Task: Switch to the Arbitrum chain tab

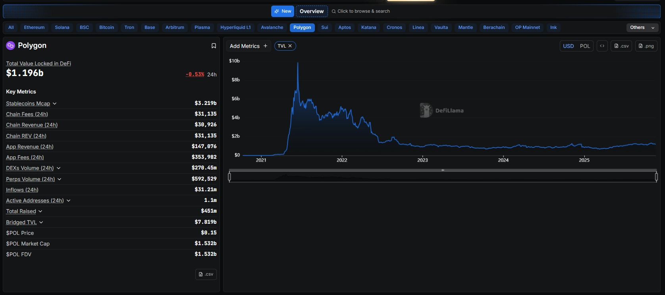Action: point(175,28)
